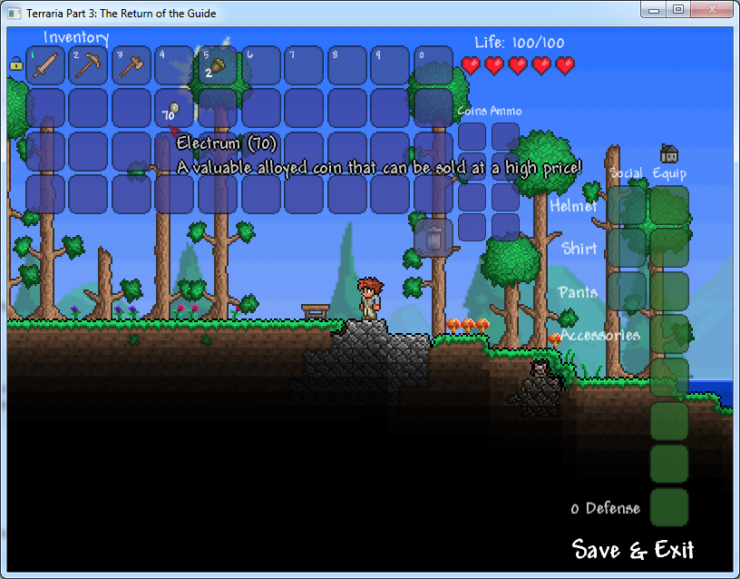Click the top coin slot under Coins
Screen dimensions: 740x579
click(x=472, y=136)
